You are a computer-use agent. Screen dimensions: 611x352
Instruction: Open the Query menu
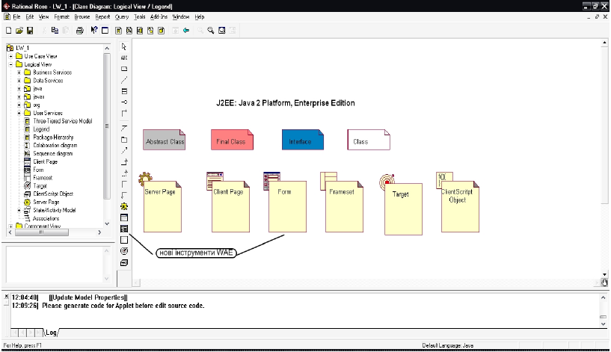point(122,16)
